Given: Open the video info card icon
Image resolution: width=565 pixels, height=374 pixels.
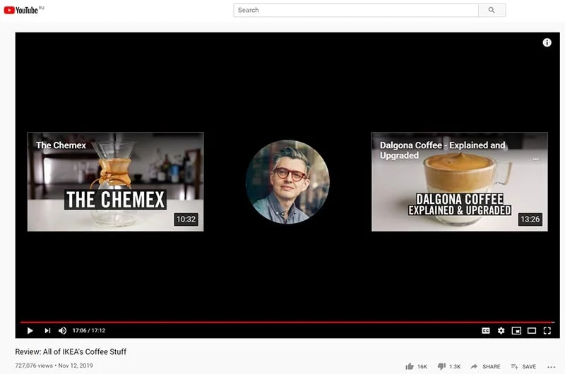Looking at the screenshot, I should click(547, 42).
